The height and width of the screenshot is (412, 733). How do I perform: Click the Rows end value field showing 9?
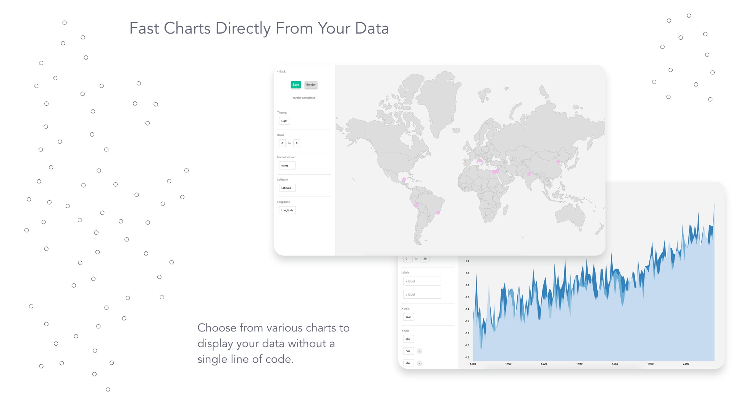tap(297, 143)
